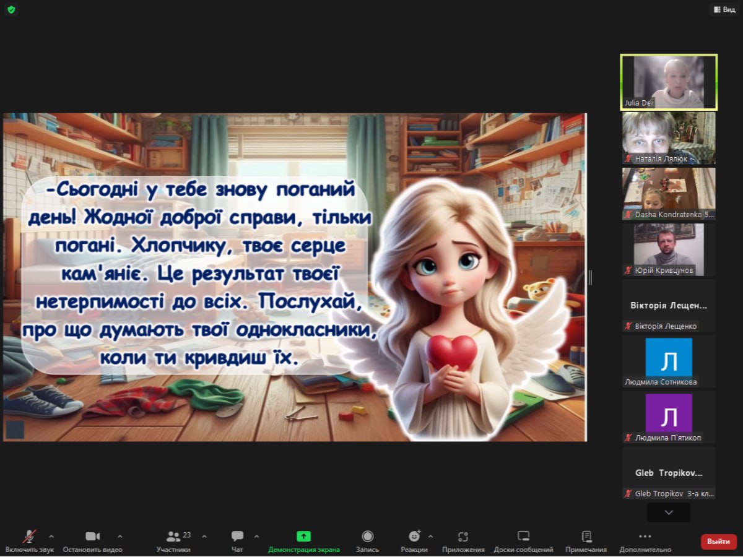The width and height of the screenshot is (743, 557).
Task: Open the Примечания notes icon
Action: [x=586, y=536]
